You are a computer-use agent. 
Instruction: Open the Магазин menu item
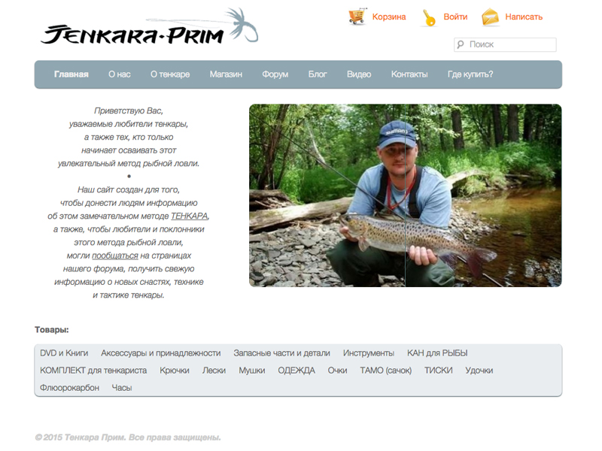(226, 74)
